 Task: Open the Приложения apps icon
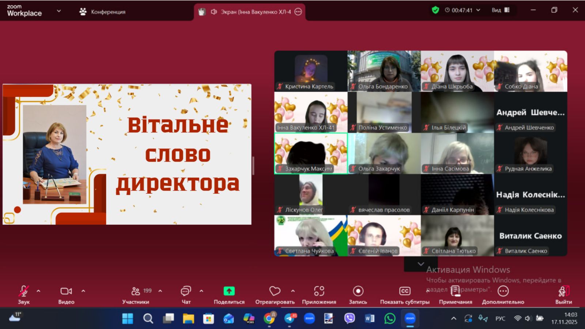(319, 291)
